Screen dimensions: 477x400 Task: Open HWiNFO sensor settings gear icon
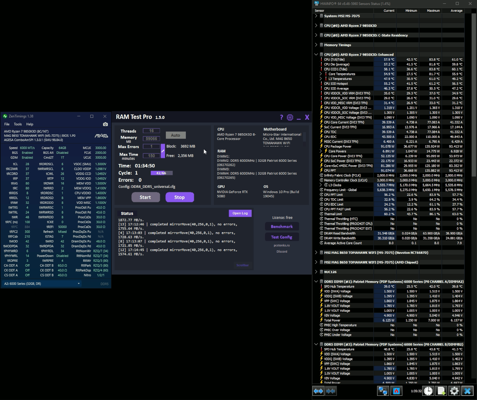pos(454,391)
